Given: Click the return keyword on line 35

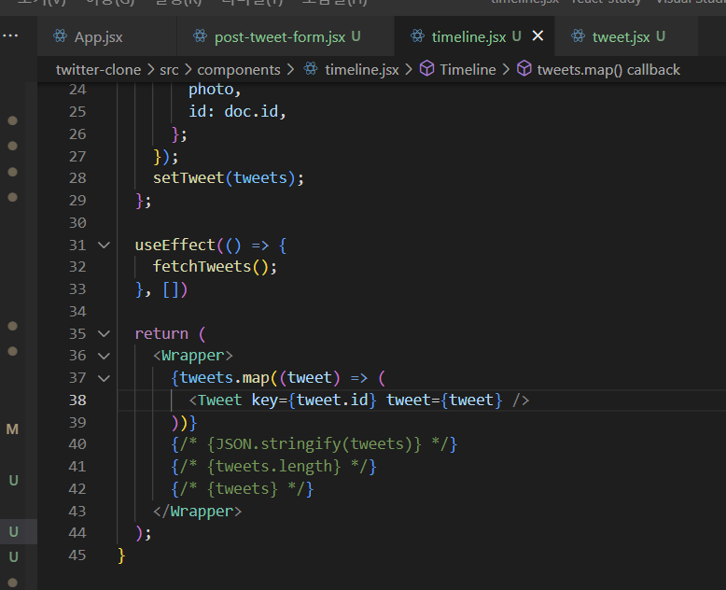Looking at the screenshot, I should pos(161,334).
